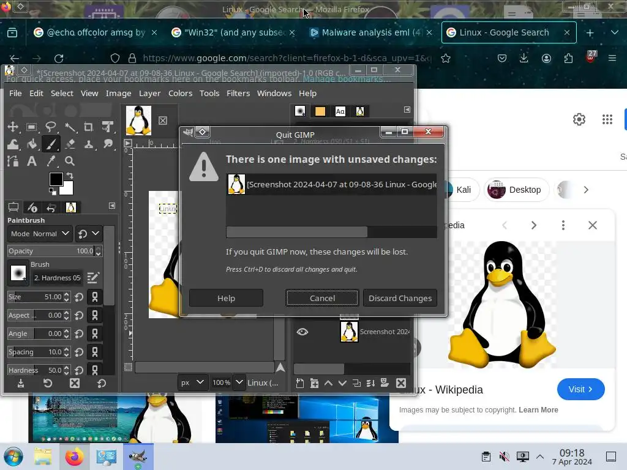Select the Warp Transform tool
Screen dimensions: 627x470
[13, 144]
